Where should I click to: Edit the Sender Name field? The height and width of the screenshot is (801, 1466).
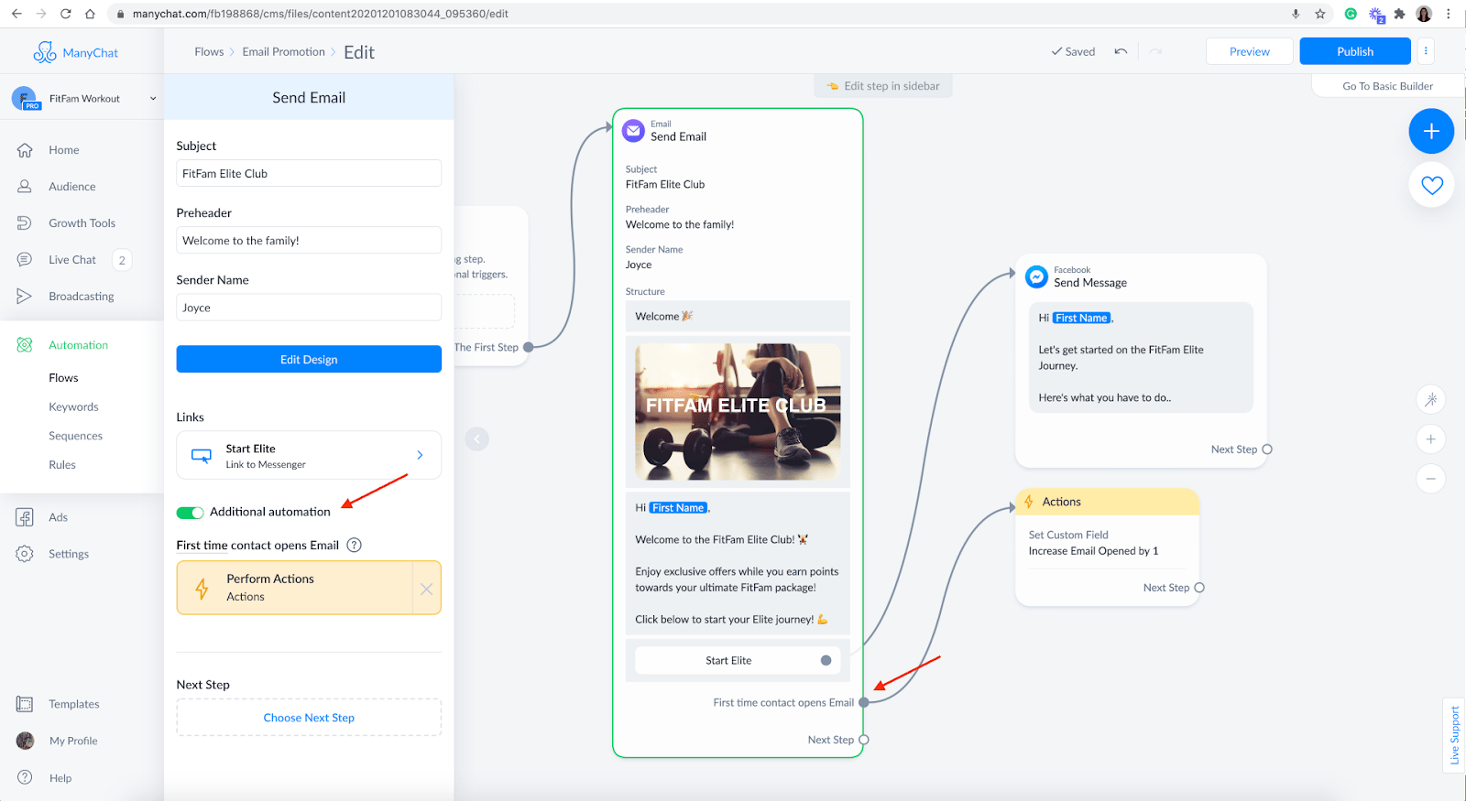click(x=309, y=308)
